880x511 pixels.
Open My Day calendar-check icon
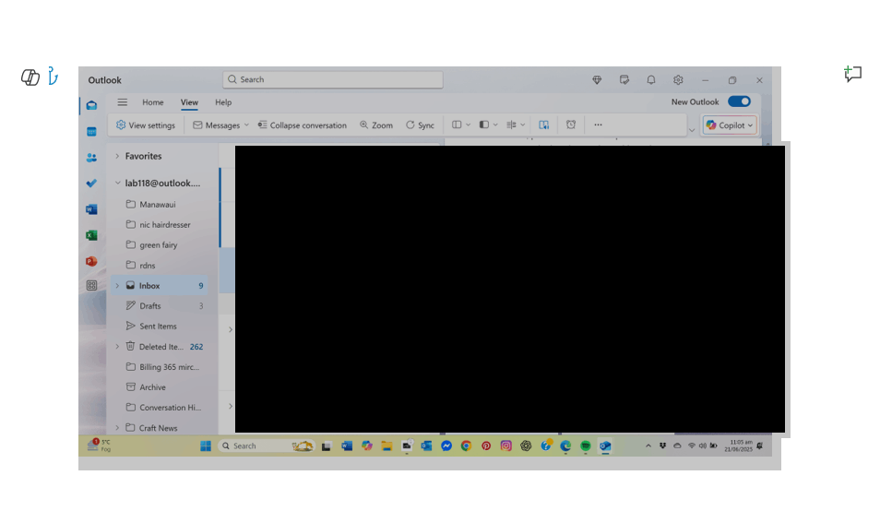(x=624, y=79)
